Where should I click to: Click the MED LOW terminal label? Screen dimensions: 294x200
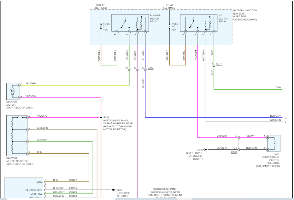(x=36, y=194)
